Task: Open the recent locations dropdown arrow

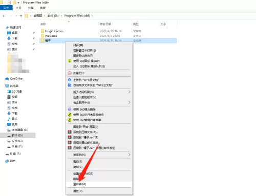Action: [x=16, y=16]
